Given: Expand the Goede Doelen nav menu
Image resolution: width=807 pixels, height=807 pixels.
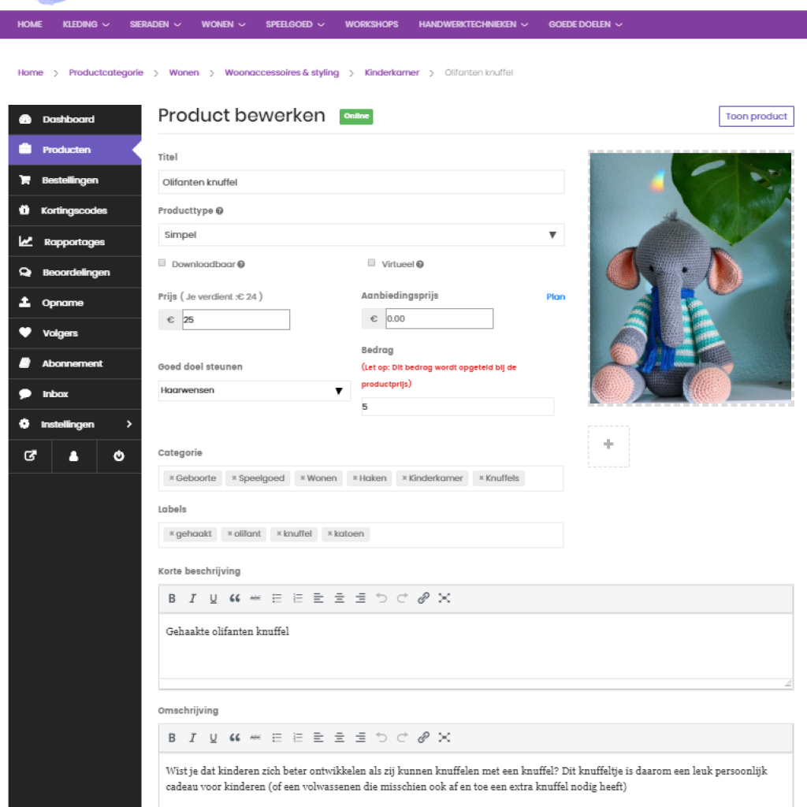Looking at the screenshot, I should 586,24.
